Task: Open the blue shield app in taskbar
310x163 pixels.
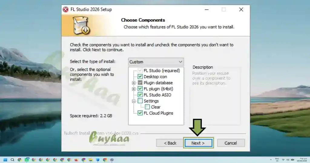Action: [x=98, y=160]
